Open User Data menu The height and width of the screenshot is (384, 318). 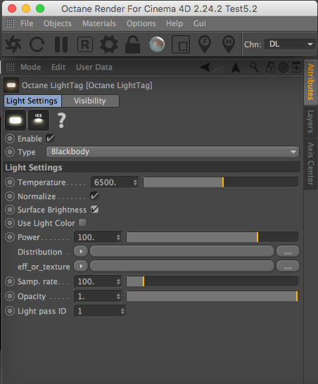[94, 67]
